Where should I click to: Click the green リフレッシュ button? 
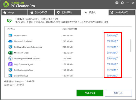pos(90,93)
